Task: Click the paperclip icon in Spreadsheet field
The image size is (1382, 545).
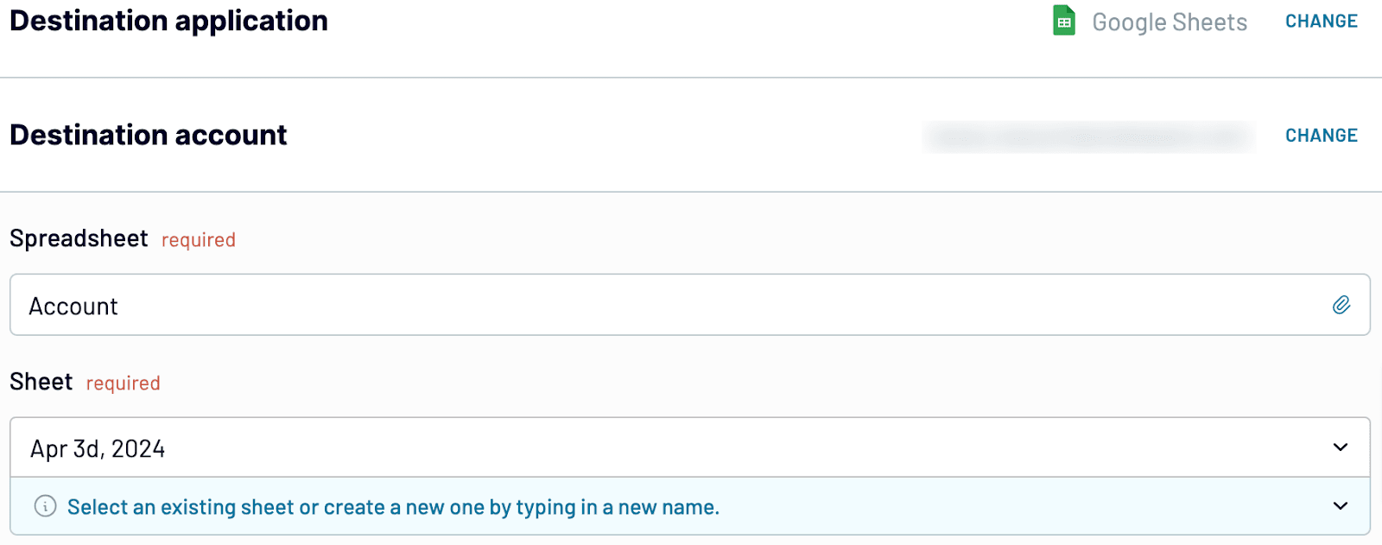Action: coord(1341,305)
